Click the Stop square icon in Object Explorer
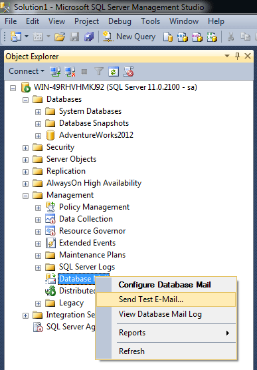This screenshot has height=370, width=257. pos(84,71)
